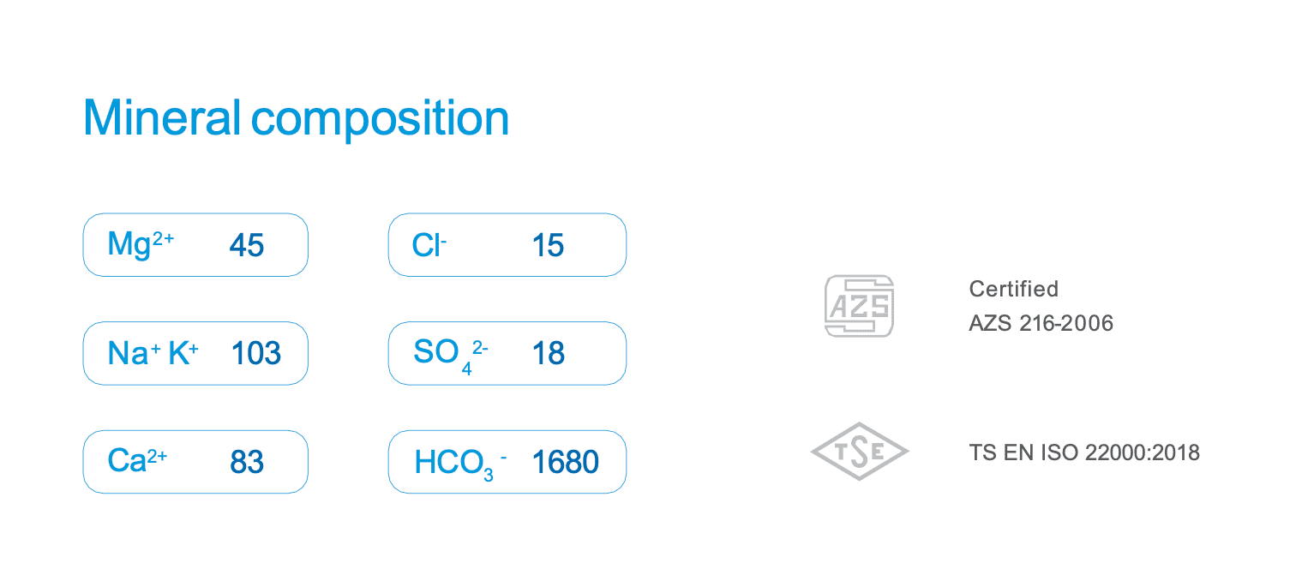Select the Mg2+ 45 mineral box
The image size is (1314, 587).
click(195, 245)
